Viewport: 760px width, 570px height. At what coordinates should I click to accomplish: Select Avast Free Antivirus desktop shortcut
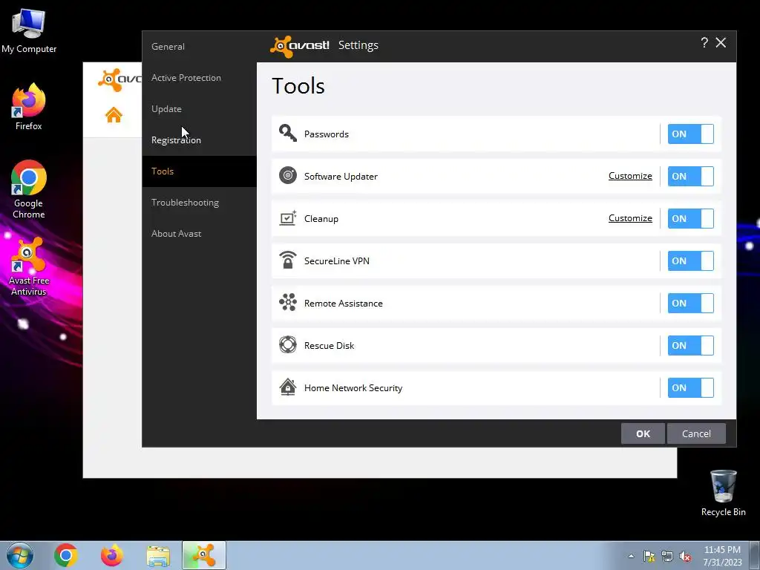click(x=29, y=266)
